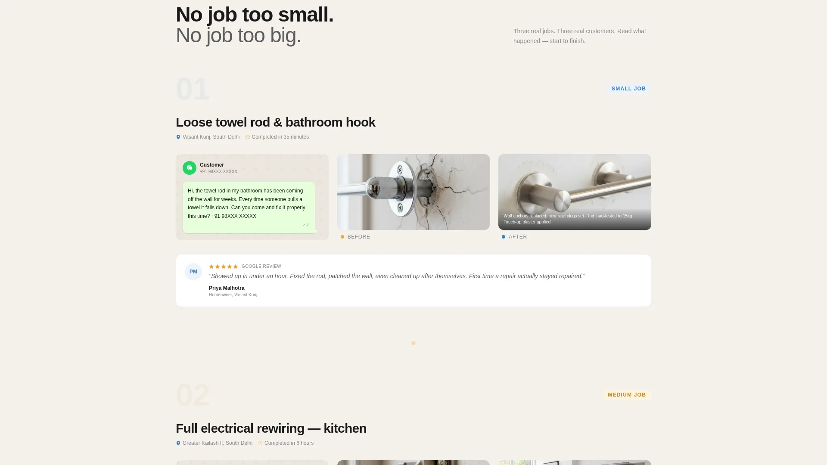Screen dimensions: 827x465
Task: Click "Greater Kailash II, South Delhi" text
Action: point(218,443)
